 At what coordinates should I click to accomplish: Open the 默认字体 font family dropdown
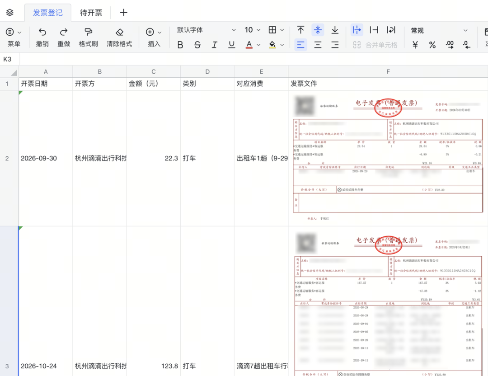click(206, 30)
